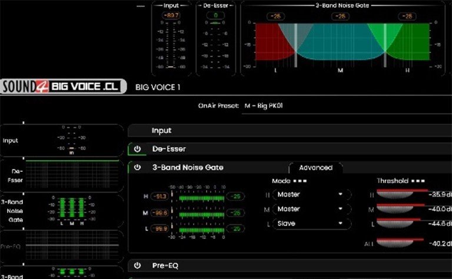Select the De-Esser panel in sidebar

pyautogui.click(x=62, y=175)
